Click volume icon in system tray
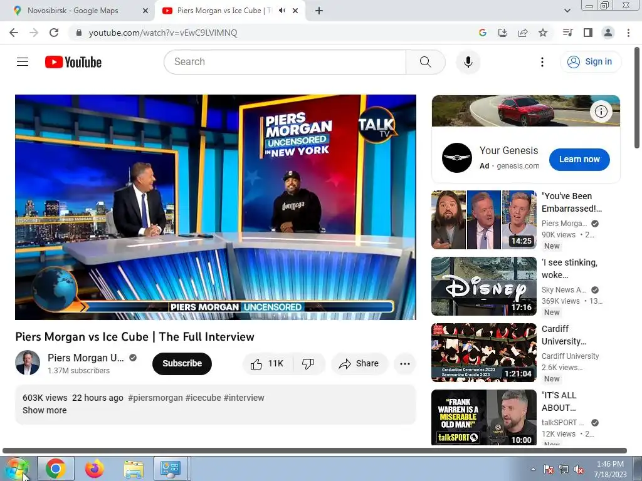The width and height of the screenshot is (642, 481). coord(579,469)
